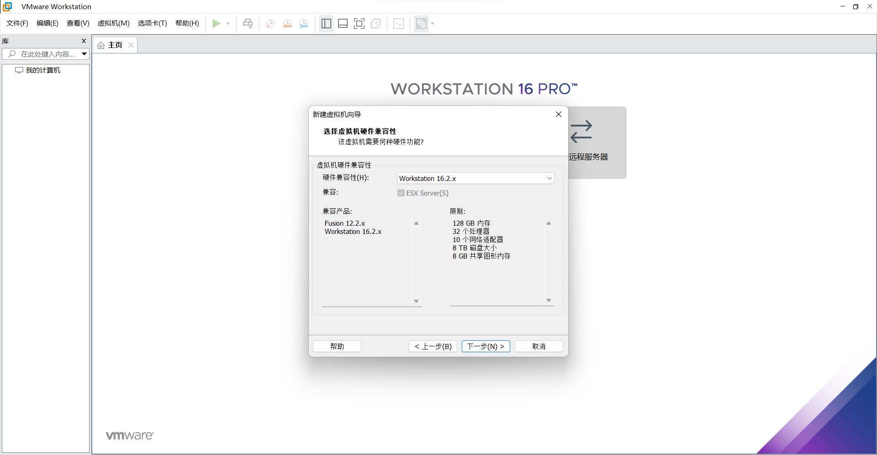Close the 主页 tab

(x=131, y=45)
